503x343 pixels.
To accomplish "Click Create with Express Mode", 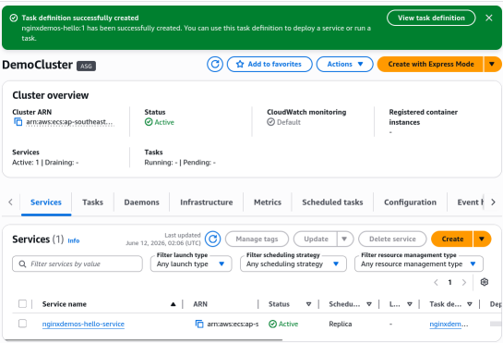I will pyautogui.click(x=430, y=65).
